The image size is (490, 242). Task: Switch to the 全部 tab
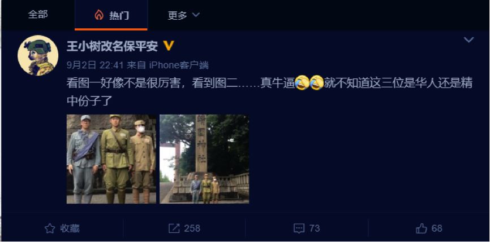(x=38, y=14)
